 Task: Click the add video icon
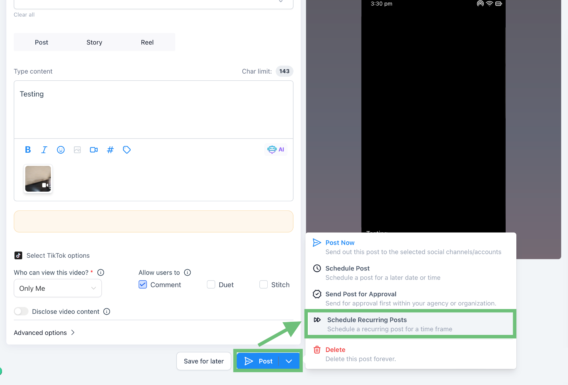(94, 150)
